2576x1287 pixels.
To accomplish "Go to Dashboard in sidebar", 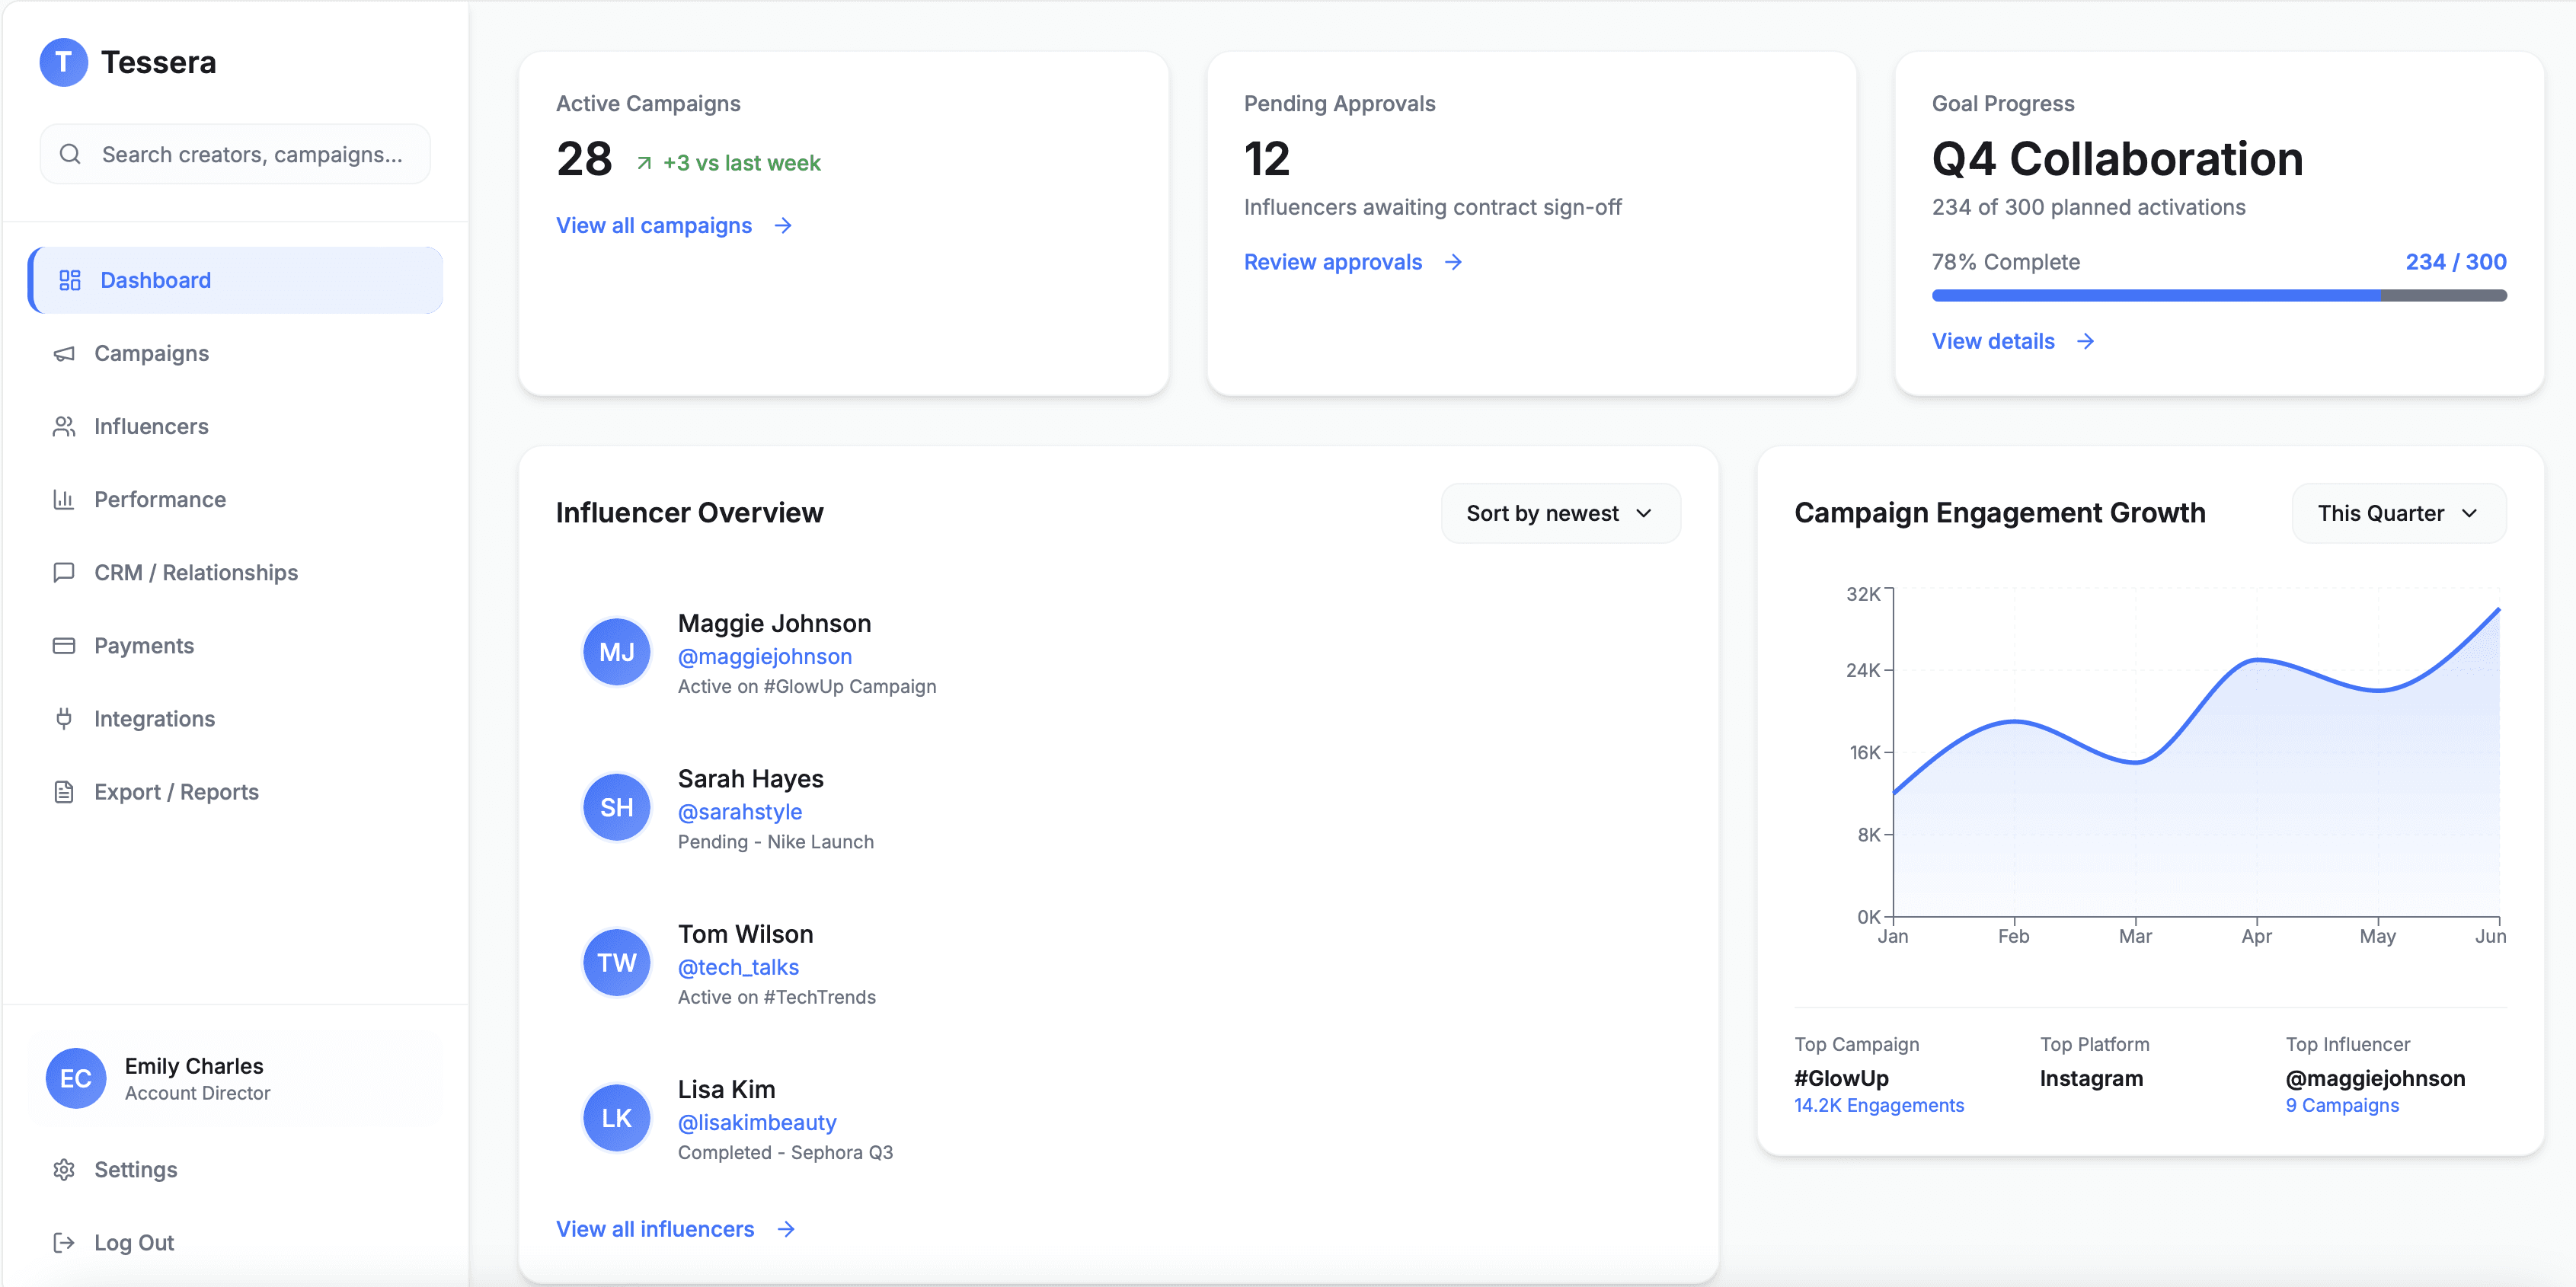I will click(x=235, y=280).
